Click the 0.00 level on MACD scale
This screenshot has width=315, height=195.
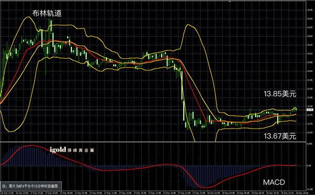309,166
